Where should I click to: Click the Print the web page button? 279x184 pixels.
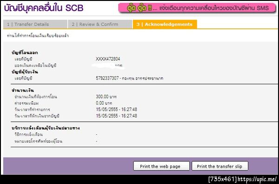pos(161,166)
